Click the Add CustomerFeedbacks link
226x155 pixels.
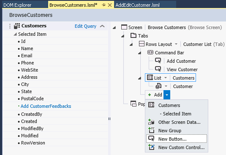[x=46, y=106]
